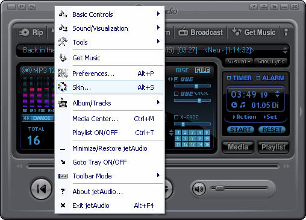
Task: Click the volume slider handle
Action: pos(219,188)
